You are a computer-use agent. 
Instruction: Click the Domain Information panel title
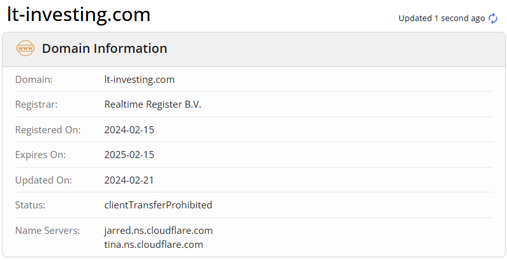(105, 48)
